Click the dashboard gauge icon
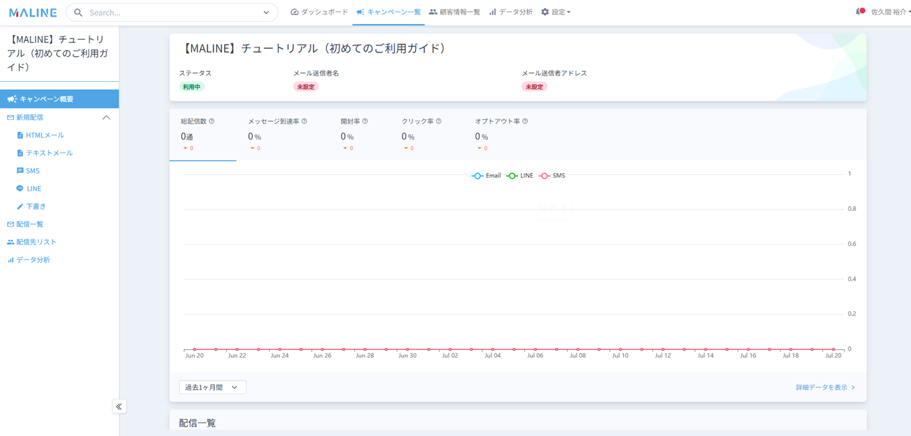 (x=294, y=12)
